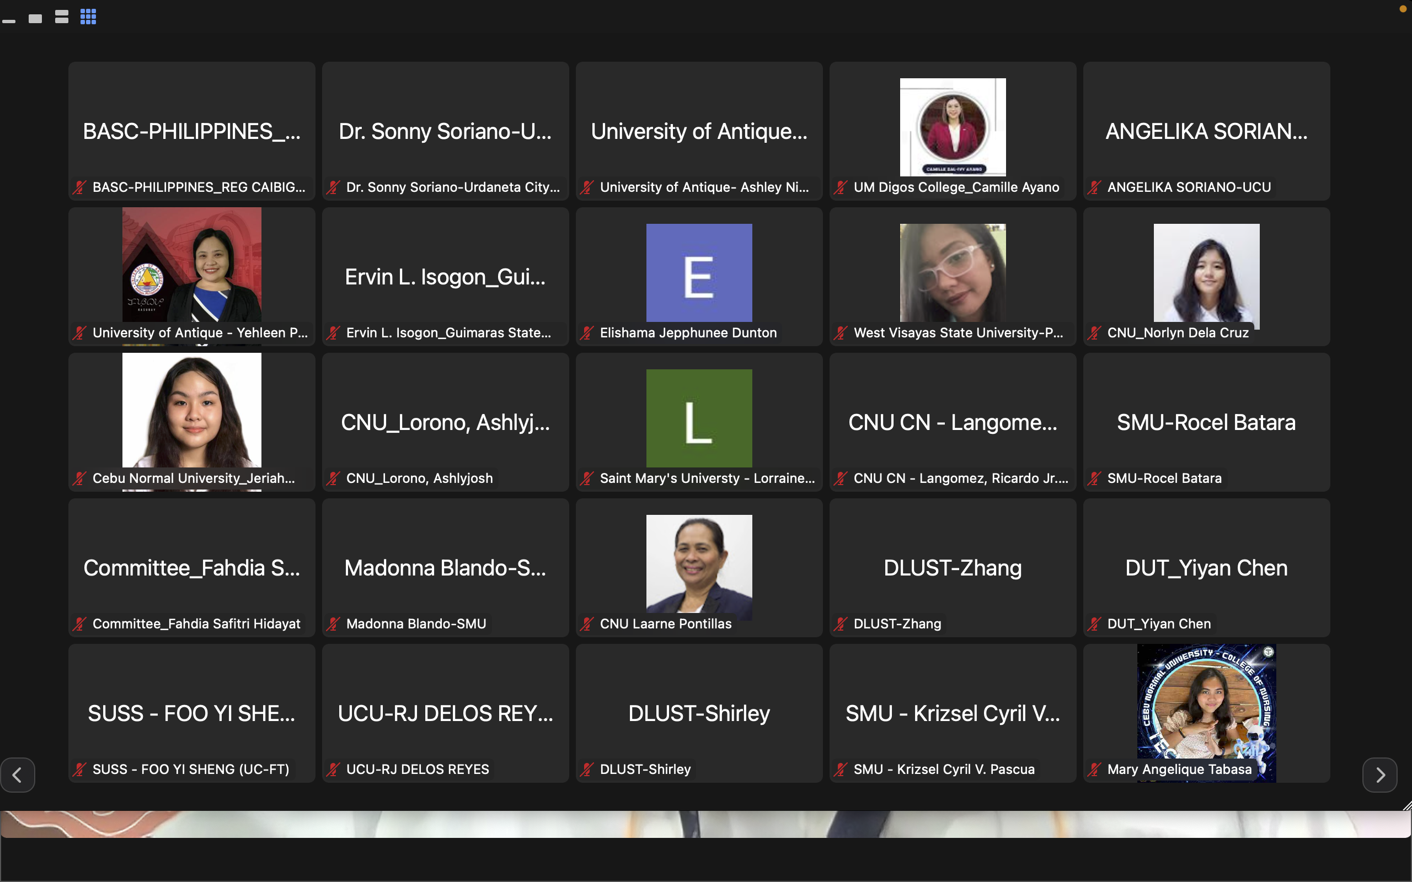Click muted mic icon for SMU - Krizsel Cyril V. Pascua

pyautogui.click(x=841, y=770)
